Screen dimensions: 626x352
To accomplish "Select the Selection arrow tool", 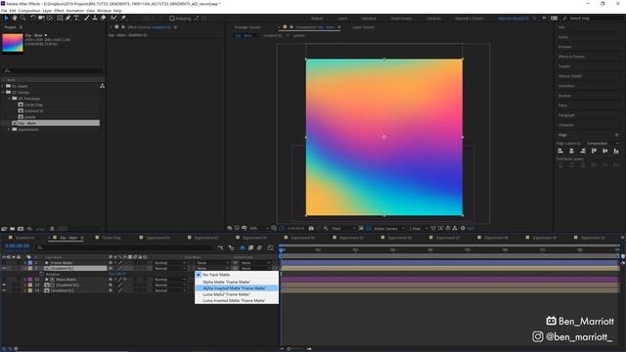I will [7, 18].
